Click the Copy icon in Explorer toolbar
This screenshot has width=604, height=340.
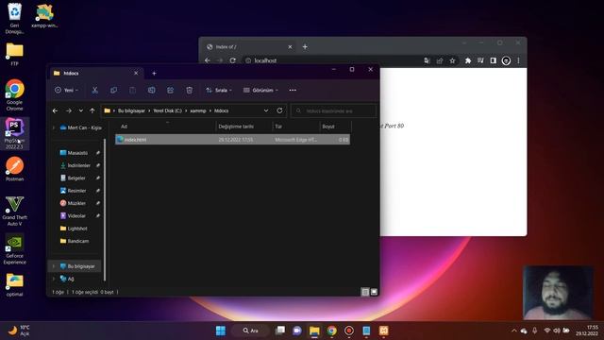point(113,91)
